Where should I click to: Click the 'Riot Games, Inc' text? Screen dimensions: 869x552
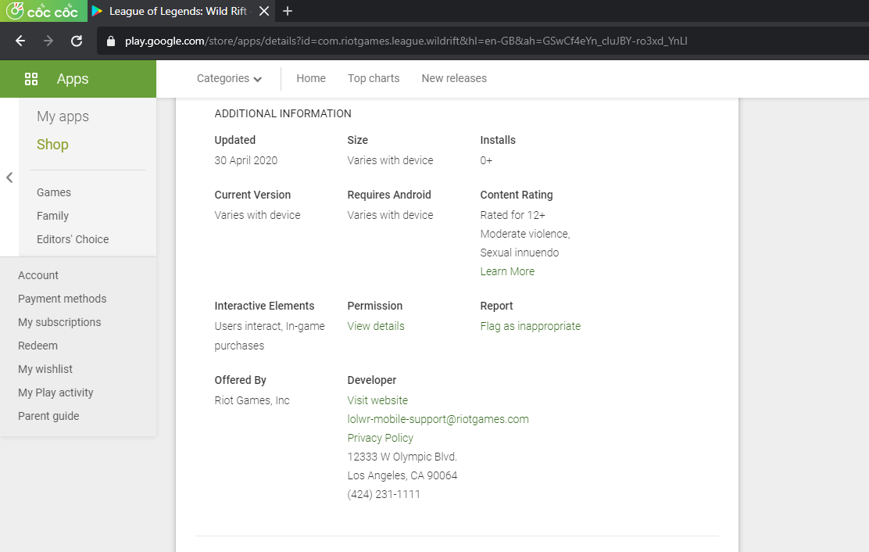pos(252,400)
